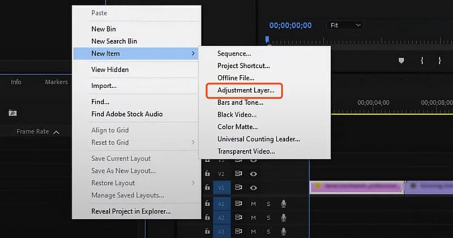The height and width of the screenshot is (238, 453).
Task: Click the microphone icon on track A3
Action: [x=283, y=231]
